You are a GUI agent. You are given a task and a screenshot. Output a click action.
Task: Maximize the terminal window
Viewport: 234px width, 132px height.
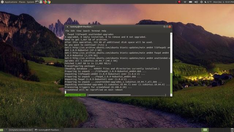tap(167, 27)
